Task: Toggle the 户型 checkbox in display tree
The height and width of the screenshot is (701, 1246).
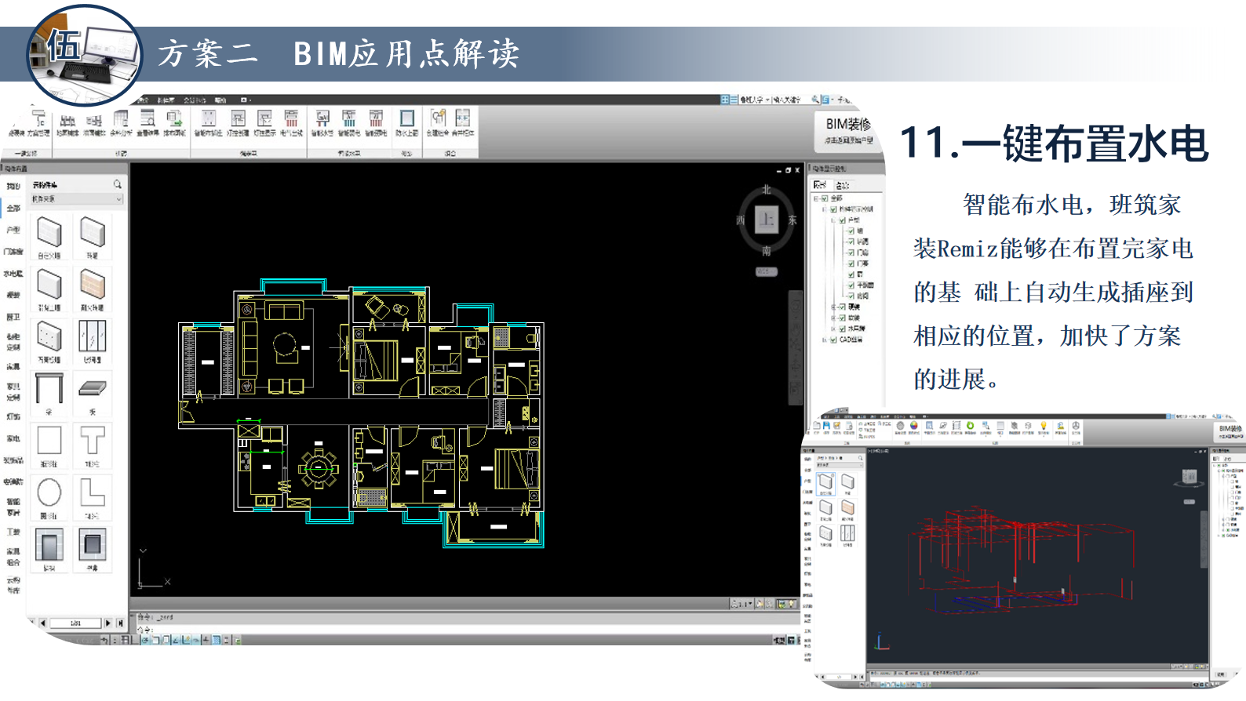Action: [843, 220]
